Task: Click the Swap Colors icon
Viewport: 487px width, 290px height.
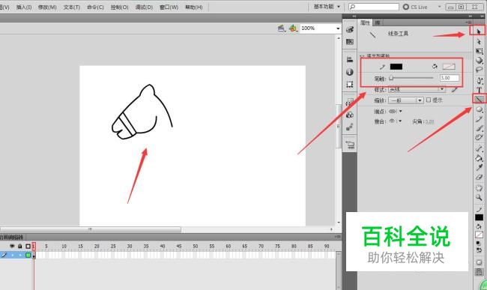Action: click(x=479, y=250)
